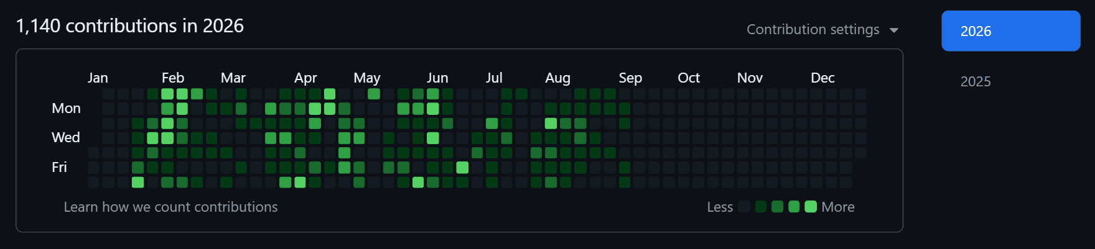The width and height of the screenshot is (1095, 249).
Task: Click the Sep month label
Action: pyautogui.click(x=630, y=78)
